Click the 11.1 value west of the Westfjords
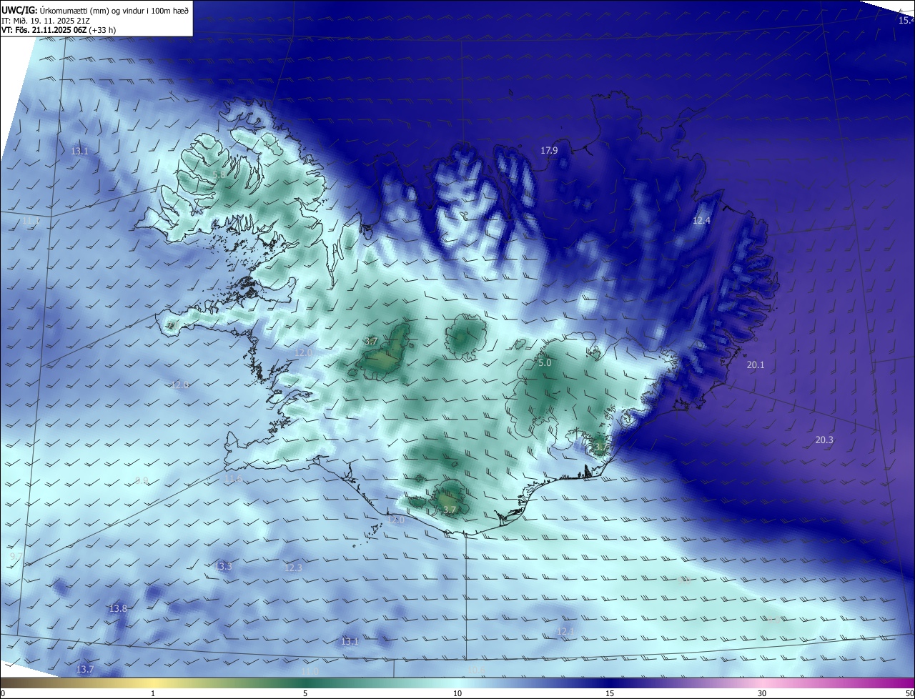Viewport: 915px width, 699px height. (x=31, y=221)
